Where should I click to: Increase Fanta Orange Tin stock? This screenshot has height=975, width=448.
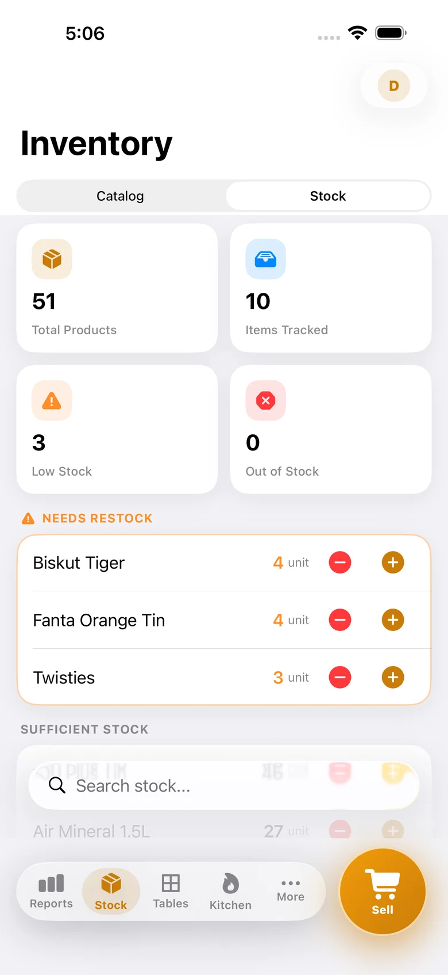click(393, 620)
